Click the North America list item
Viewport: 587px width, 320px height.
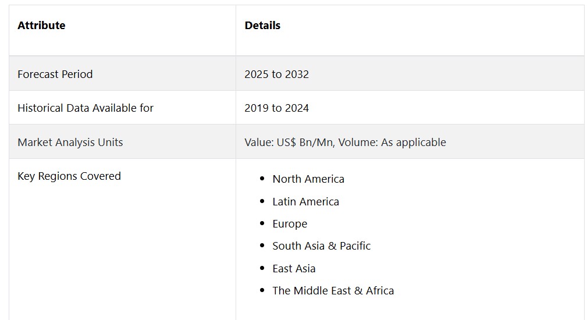click(x=308, y=179)
